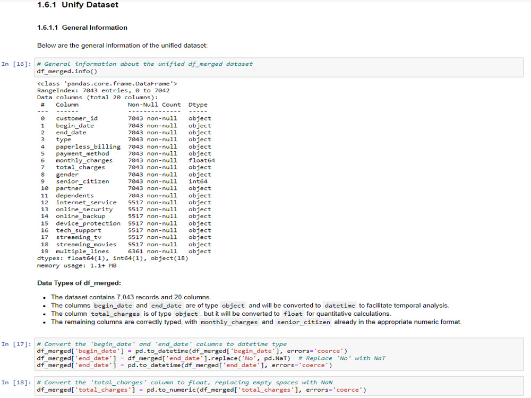Click the 'int64' dtype value
531x398 pixels.
(x=198, y=181)
